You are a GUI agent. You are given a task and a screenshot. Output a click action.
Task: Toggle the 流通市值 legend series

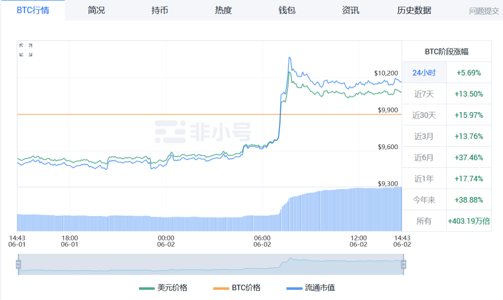pos(311,287)
